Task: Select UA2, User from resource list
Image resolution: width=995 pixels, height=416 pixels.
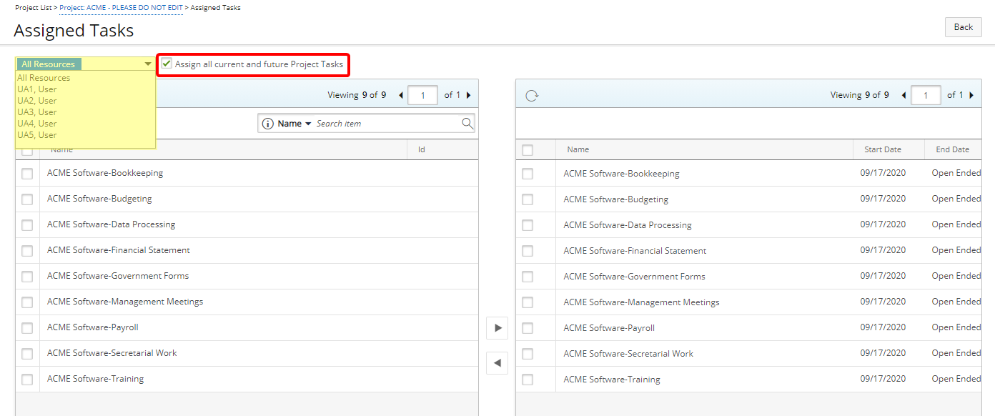Action: pyautogui.click(x=37, y=101)
